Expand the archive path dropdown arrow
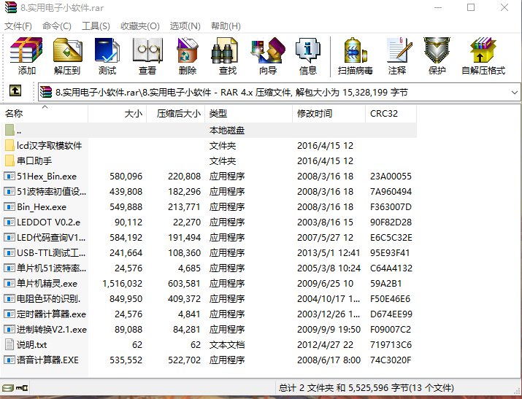This screenshot has height=399, width=522. point(514,93)
